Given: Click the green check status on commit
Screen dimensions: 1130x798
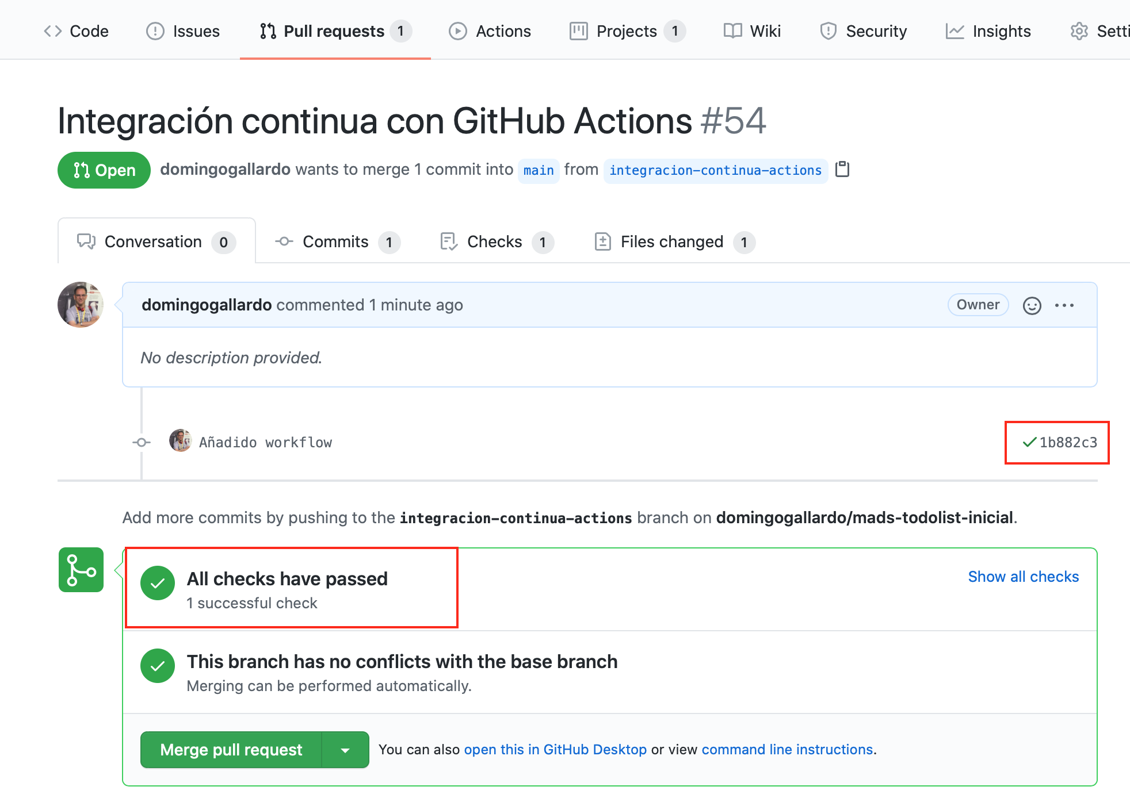Looking at the screenshot, I should click(1029, 442).
